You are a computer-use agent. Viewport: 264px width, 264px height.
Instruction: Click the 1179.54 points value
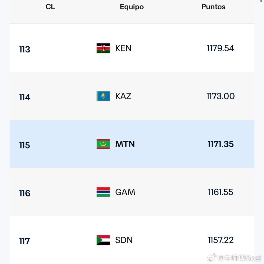pyautogui.click(x=221, y=48)
